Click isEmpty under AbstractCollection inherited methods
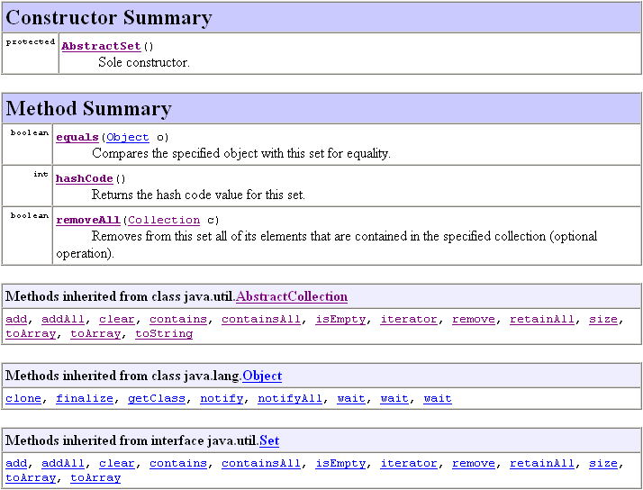 (x=340, y=319)
